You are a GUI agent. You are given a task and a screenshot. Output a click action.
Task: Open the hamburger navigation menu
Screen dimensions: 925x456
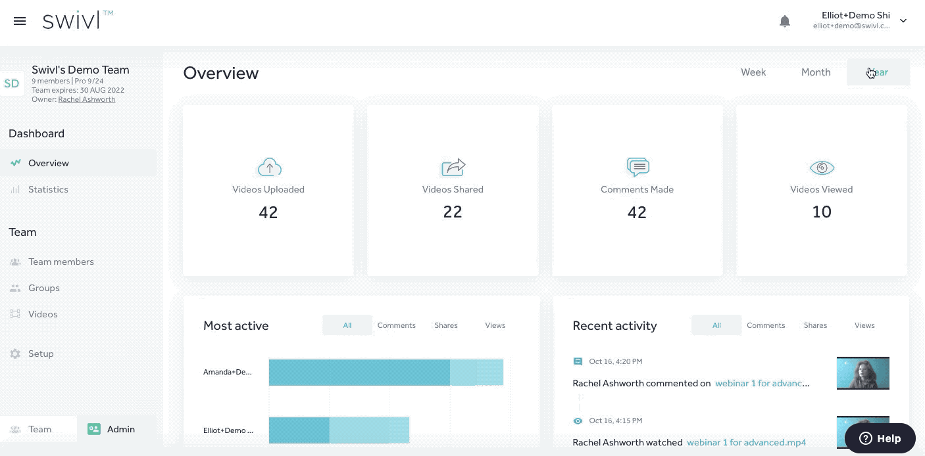20,21
